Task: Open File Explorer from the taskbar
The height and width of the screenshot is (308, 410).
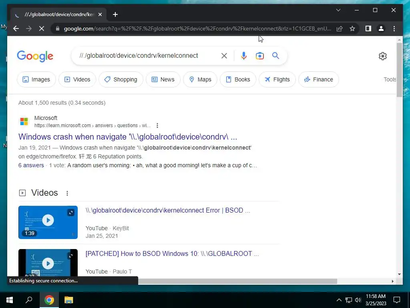Action: coord(69,300)
